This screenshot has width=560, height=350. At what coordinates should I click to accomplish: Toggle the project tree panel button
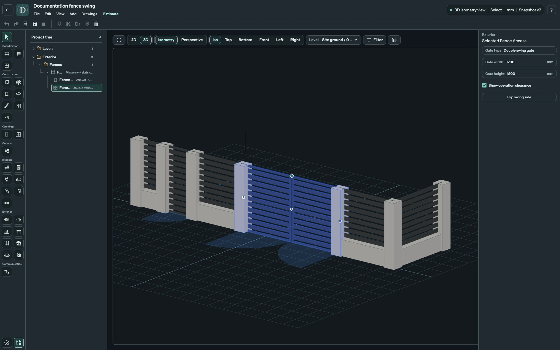(19, 343)
